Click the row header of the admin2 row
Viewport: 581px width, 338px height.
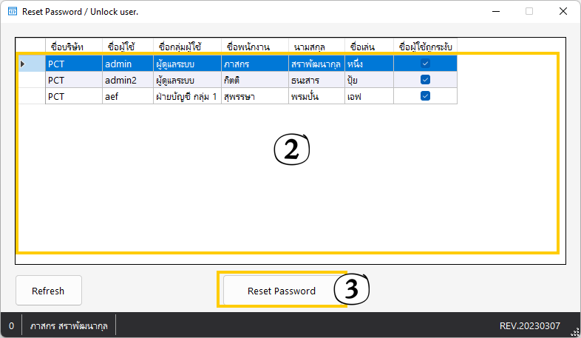(x=30, y=80)
